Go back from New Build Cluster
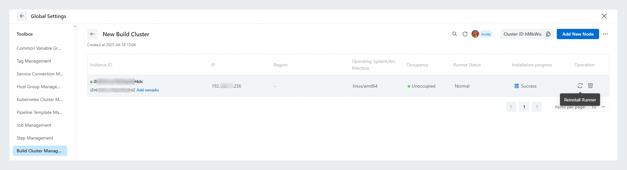 pos(92,34)
